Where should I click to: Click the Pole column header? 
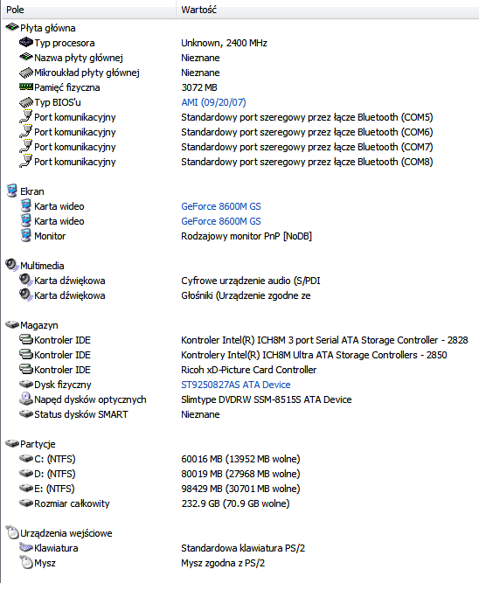tap(89, 10)
